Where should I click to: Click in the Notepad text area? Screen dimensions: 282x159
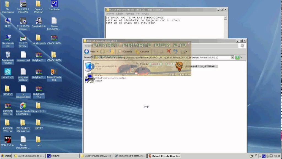(x=165, y=27)
